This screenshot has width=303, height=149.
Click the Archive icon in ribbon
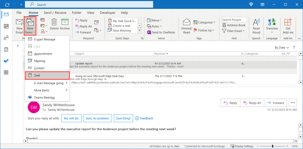[x=65, y=24]
